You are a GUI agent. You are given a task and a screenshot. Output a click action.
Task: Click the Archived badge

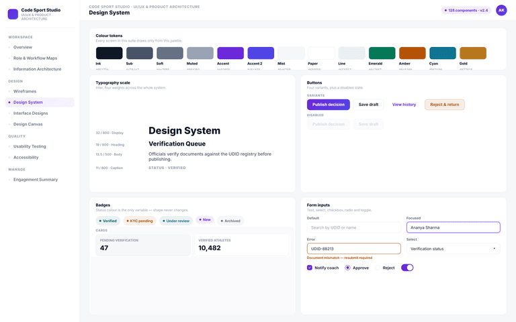(x=230, y=221)
